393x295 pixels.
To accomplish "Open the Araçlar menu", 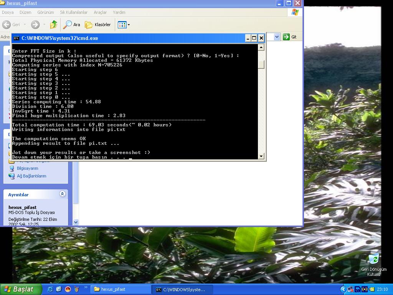I will [x=100, y=12].
